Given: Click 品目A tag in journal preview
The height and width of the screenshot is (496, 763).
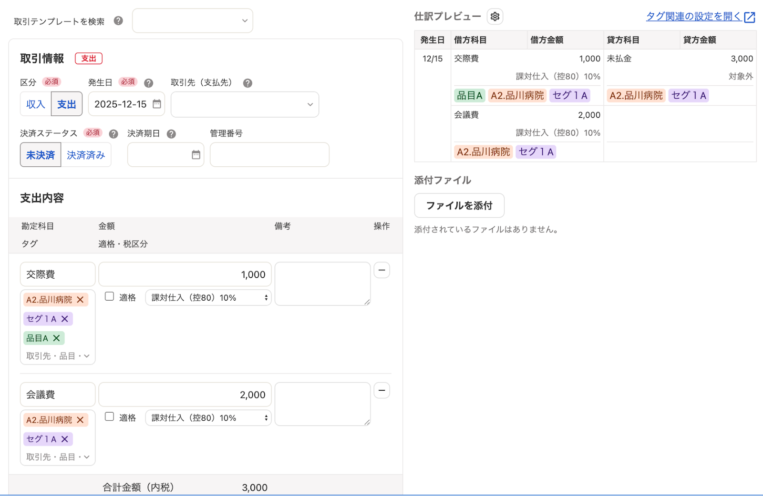Looking at the screenshot, I should [470, 95].
